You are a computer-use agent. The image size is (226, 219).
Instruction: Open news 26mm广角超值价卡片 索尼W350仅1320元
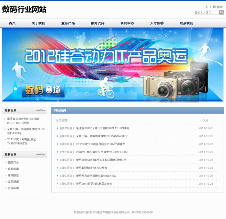(102, 152)
